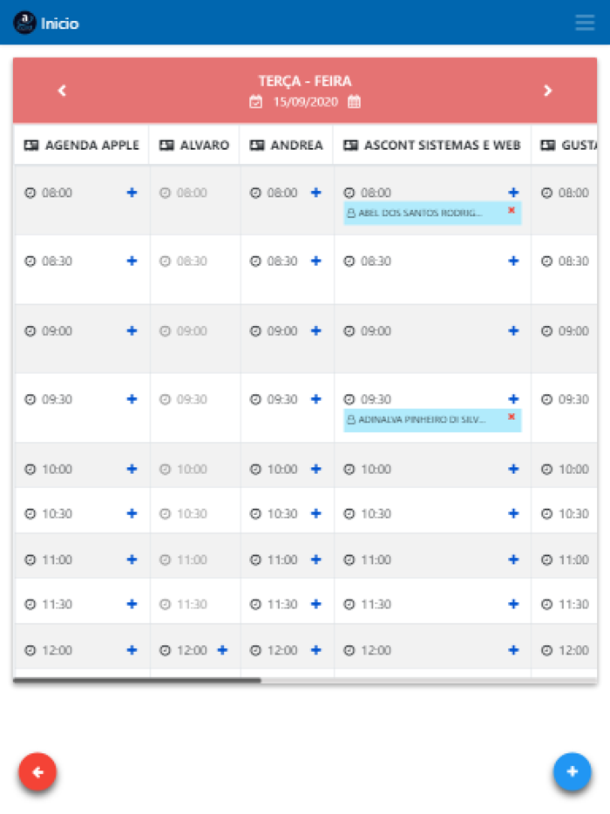Add a 09:30 appointment in the ANDREA column
Screen dimensions: 610x814
[x=315, y=399]
